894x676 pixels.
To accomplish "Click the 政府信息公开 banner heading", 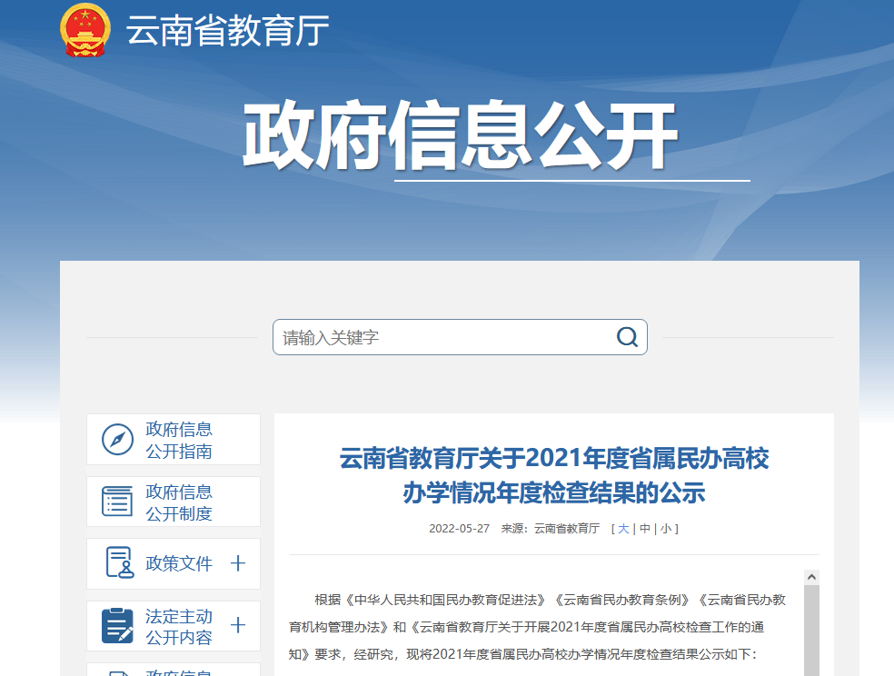I will click(x=460, y=138).
